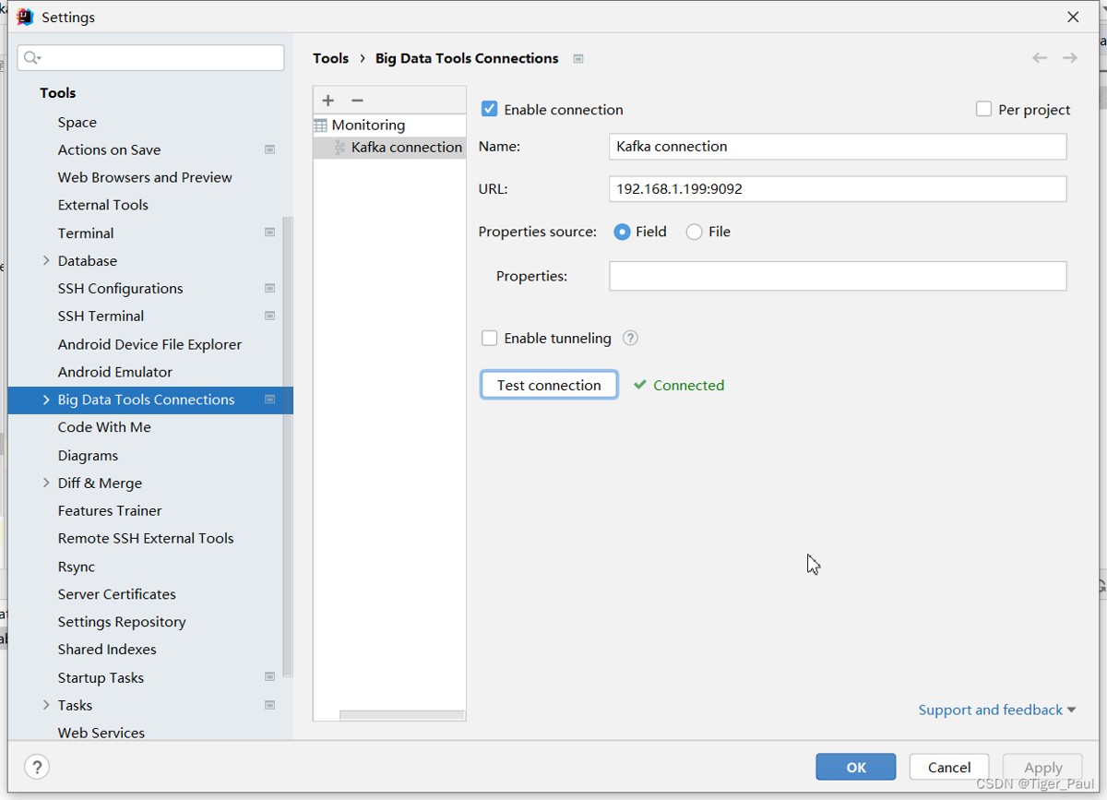The height and width of the screenshot is (800, 1107).
Task: Click project icon on Actions on Save row
Action: 269,149
